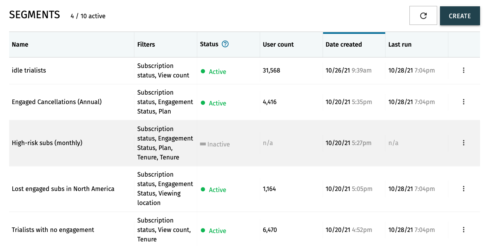The image size is (486, 246).
Task: Click the date created 10/26/21 9:39am
Action: point(349,70)
